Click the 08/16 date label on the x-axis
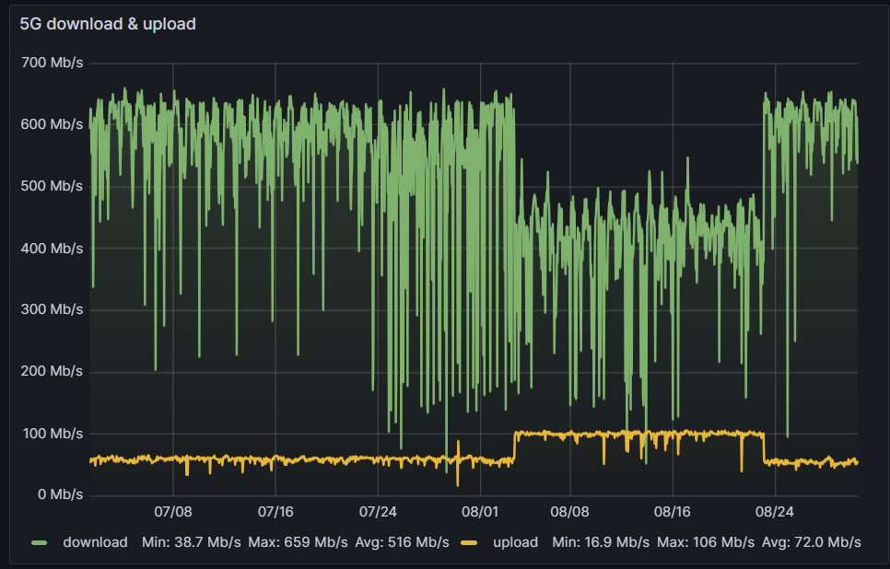The image size is (890, 569). click(672, 510)
